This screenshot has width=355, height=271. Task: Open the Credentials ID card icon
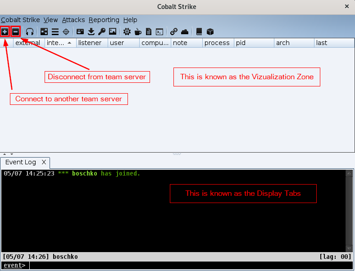point(80,32)
